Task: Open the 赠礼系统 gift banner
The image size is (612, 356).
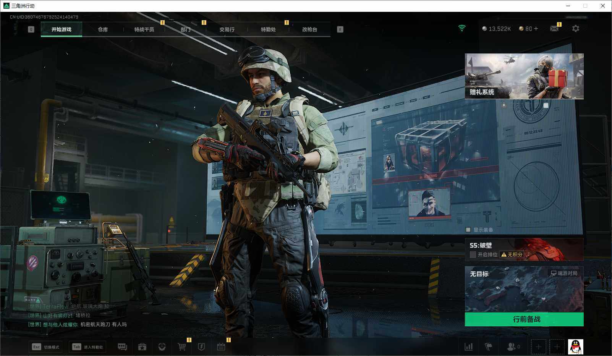Action: 524,76
